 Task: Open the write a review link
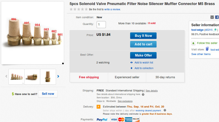[x=112, y=9]
